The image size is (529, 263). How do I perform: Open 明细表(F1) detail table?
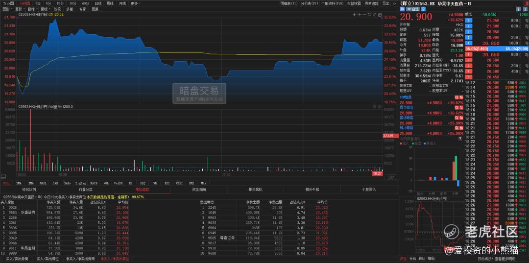[x=289, y=3]
